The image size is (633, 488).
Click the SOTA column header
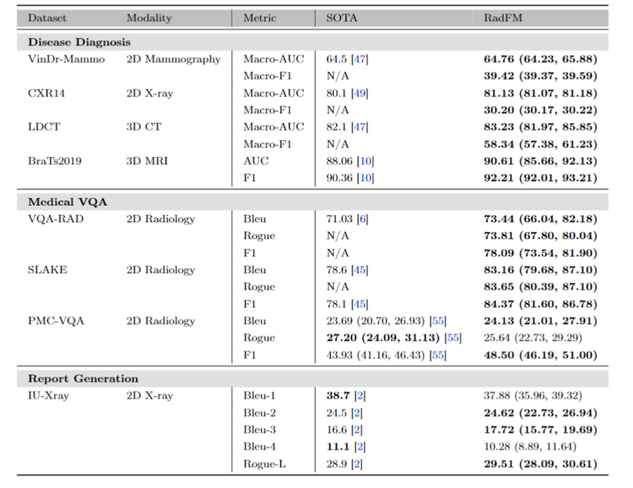pos(342,18)
